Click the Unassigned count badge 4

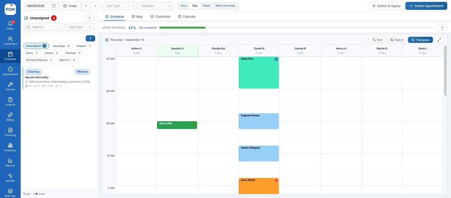54,18
